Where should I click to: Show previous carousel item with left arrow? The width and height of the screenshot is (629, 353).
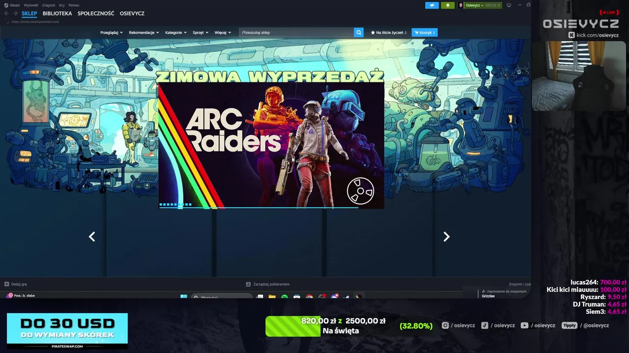pos(92,237)
